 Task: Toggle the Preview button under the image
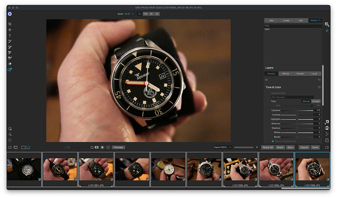point(118,147)
